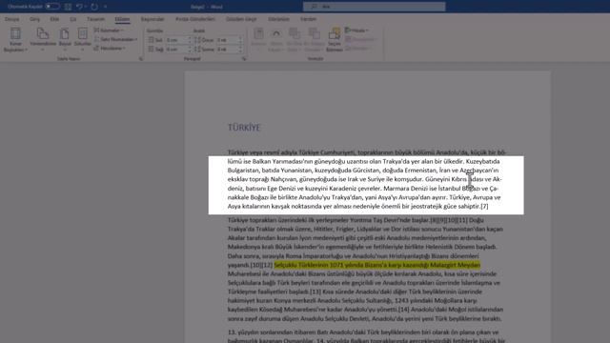
Task: Open the Dosya tab
Action: [x=11, y=19]
